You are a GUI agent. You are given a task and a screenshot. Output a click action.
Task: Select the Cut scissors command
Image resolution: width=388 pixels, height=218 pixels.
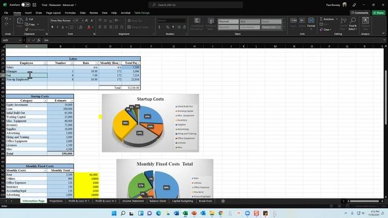pos(30,19)
